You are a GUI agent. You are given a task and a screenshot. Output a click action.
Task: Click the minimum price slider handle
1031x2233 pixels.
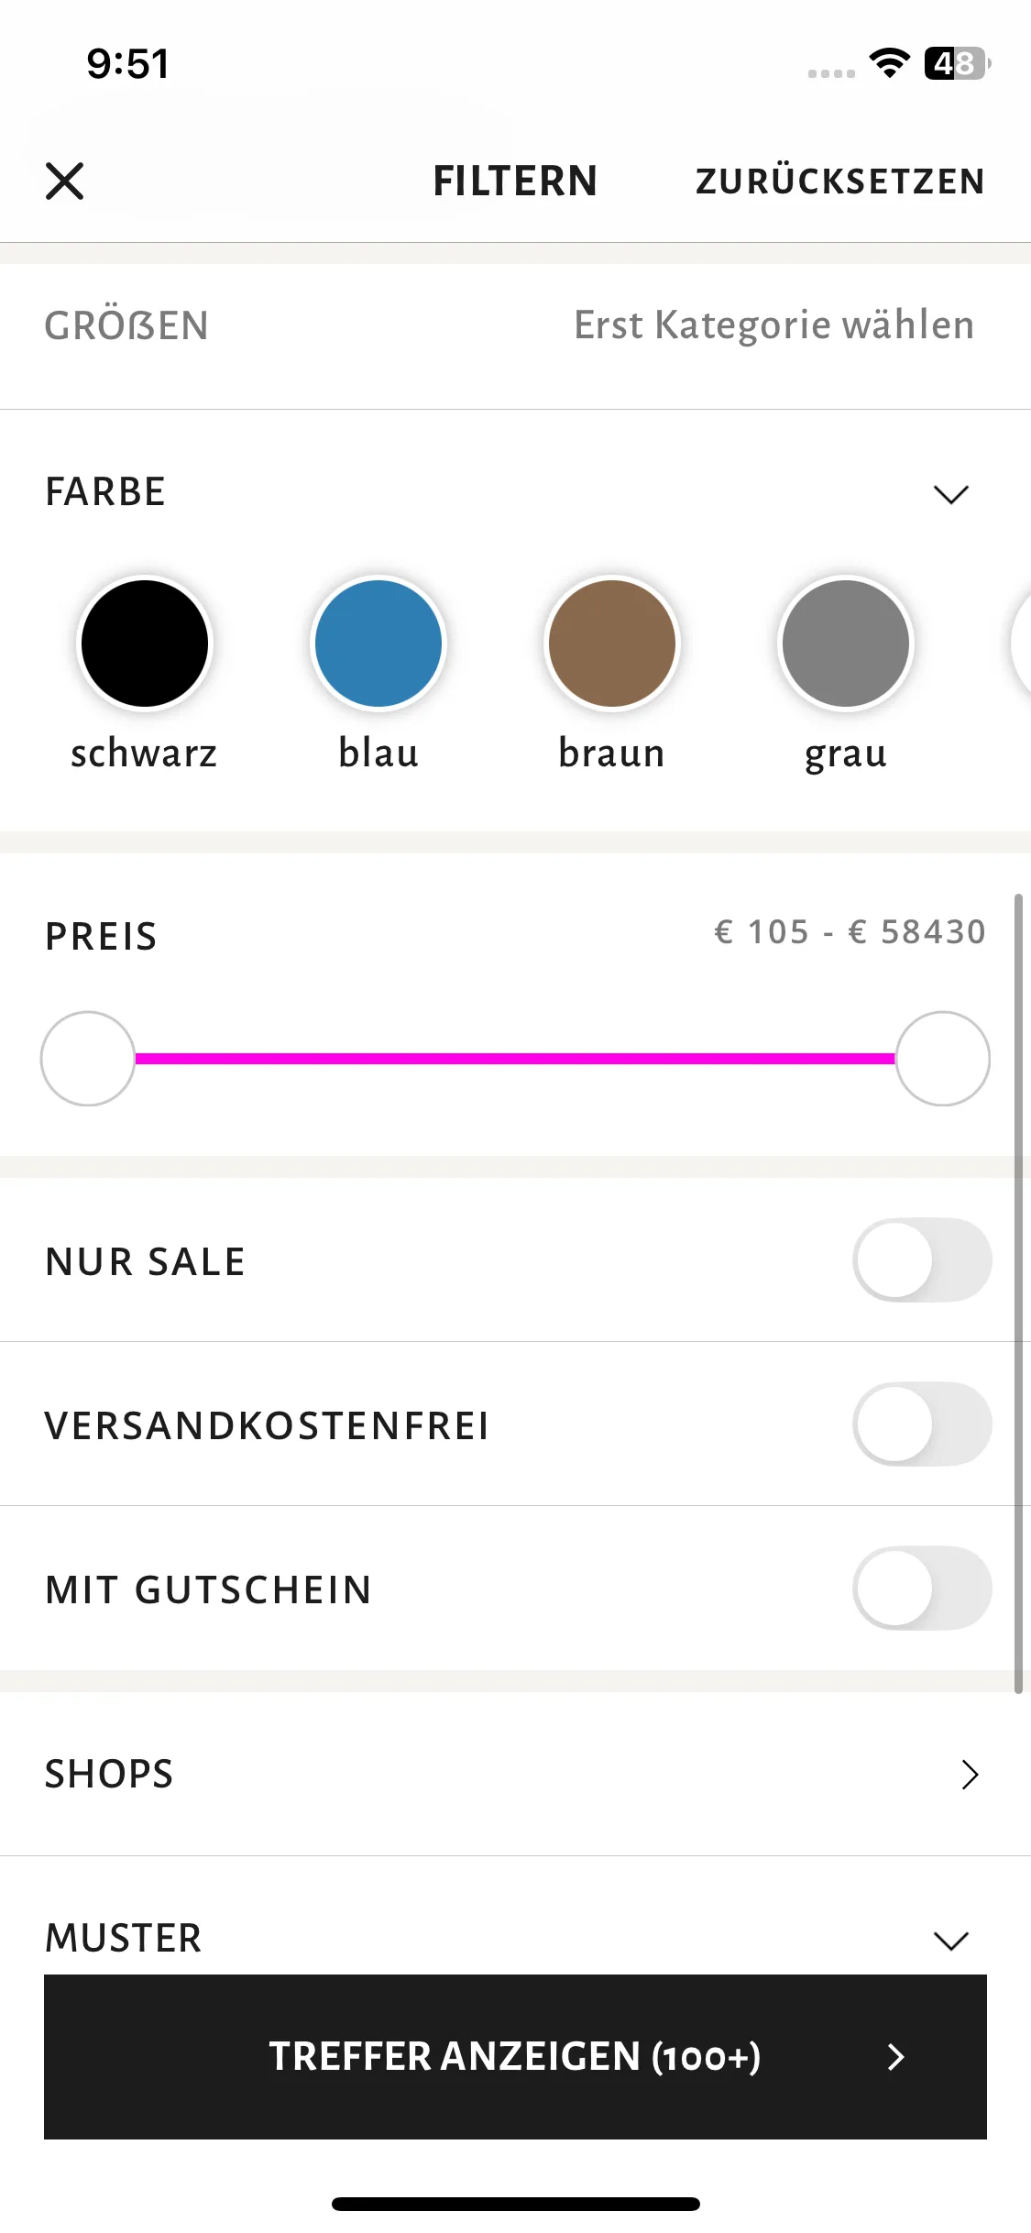88,1059
